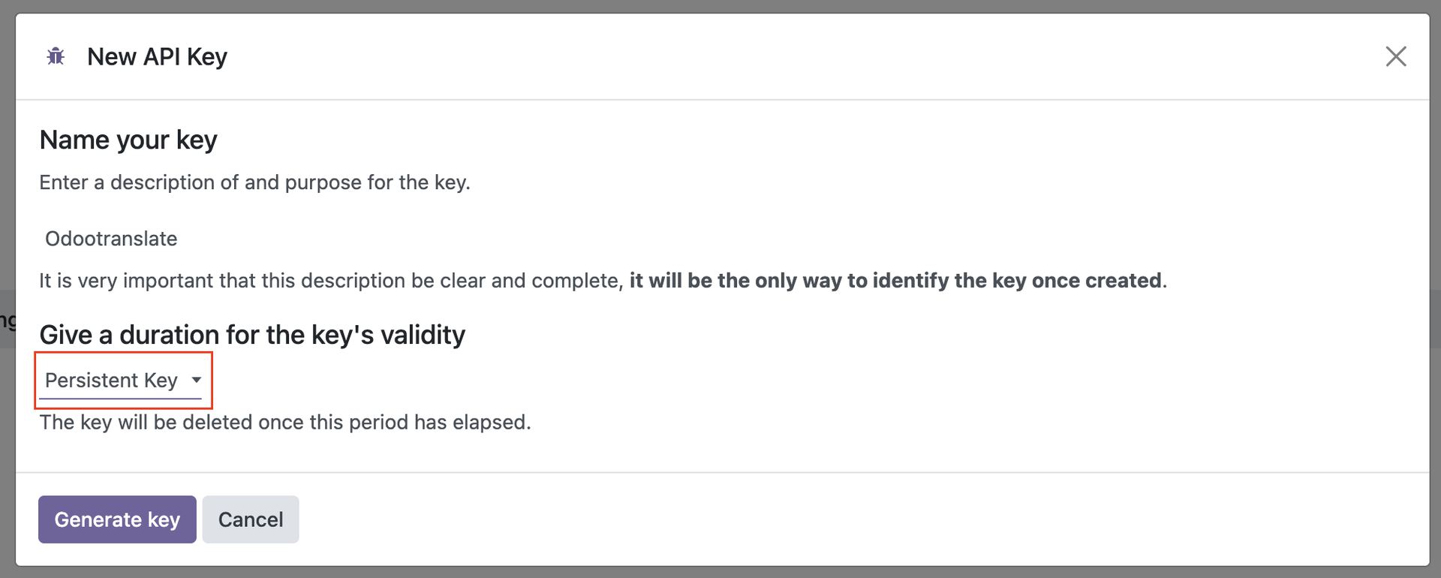The width and height of the screenshot is (1441, 578).
Task: Click the "key will be deleted" help text
Action: (285, 423)
